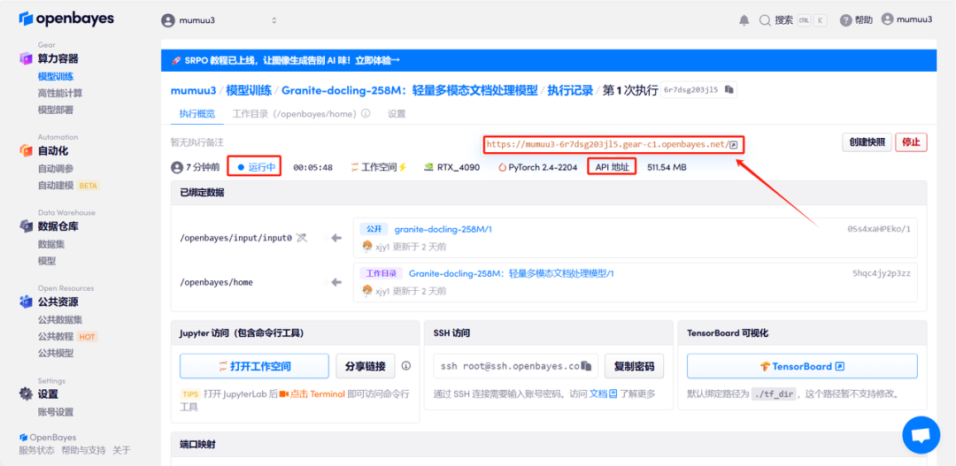Open 模型 under 数据仓库 in the sidebar

click(x=47, y=261)
